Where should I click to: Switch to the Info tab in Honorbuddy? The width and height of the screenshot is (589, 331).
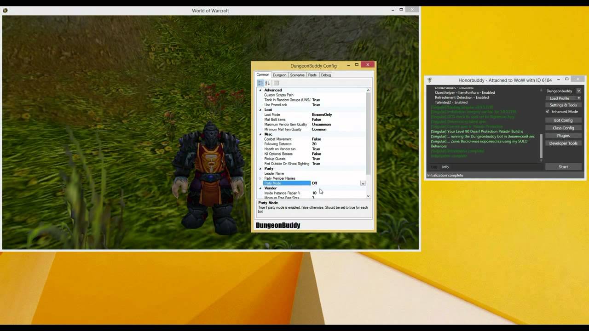[x=445, y=167]
